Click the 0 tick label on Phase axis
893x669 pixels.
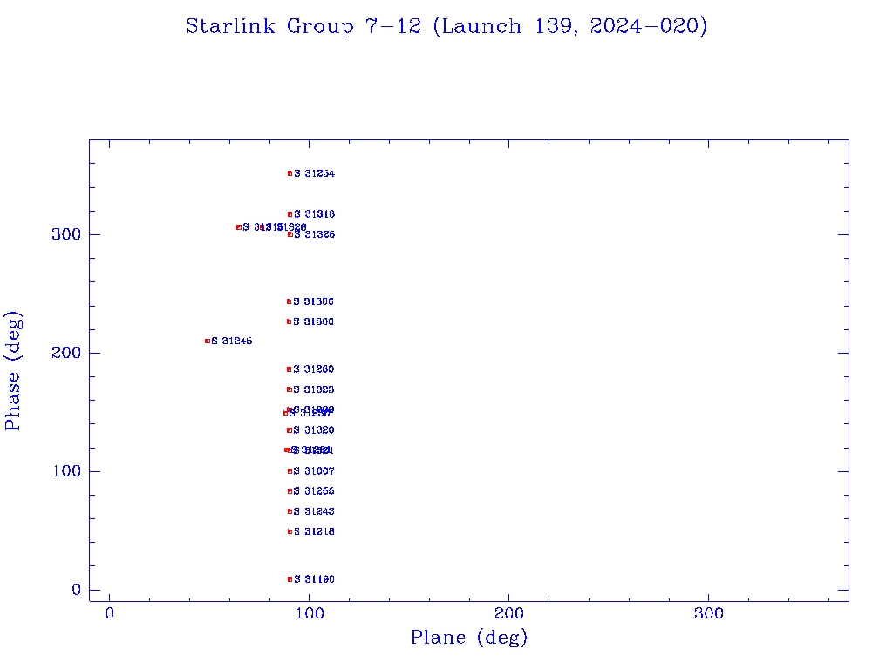click(x=77, y=590)
